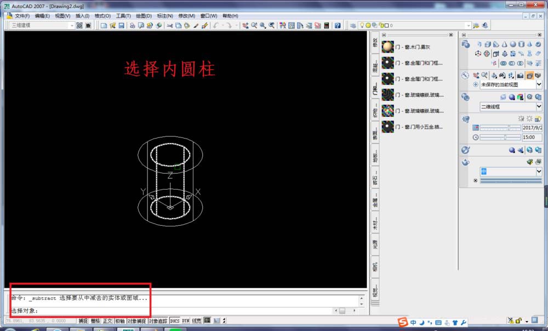Viewport: 548px width, 331px height.
Task: Open the render preset dropdown with 中
Action: (x=539, y=172)
